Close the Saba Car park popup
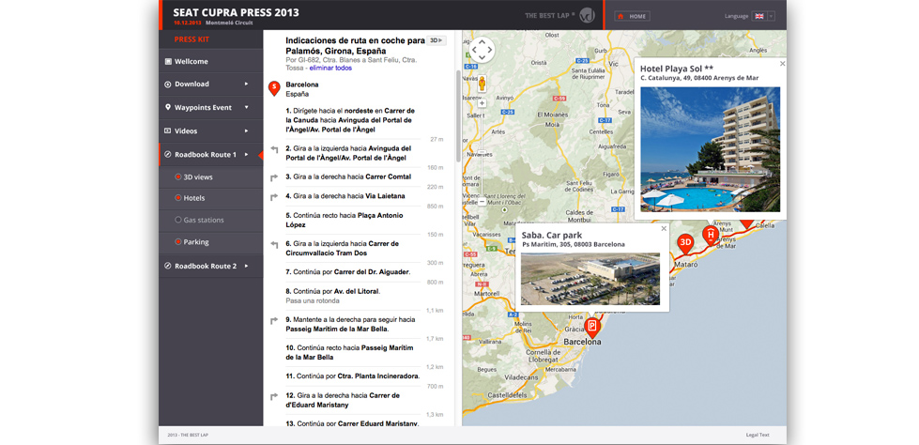The image size is (919, 445). [664, 229]
